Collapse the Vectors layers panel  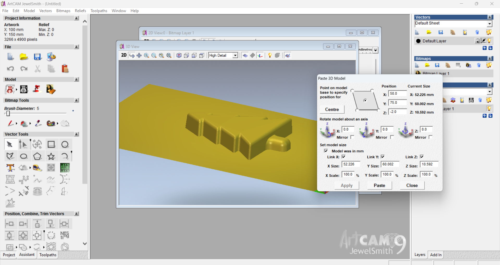point(490,17)
